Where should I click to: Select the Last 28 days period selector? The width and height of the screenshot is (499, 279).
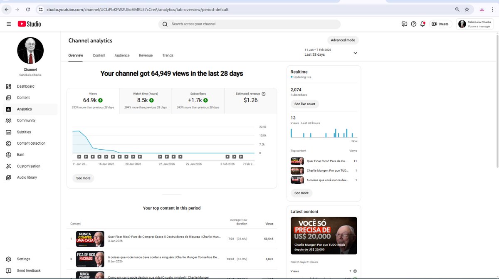[x=331, y=52]
